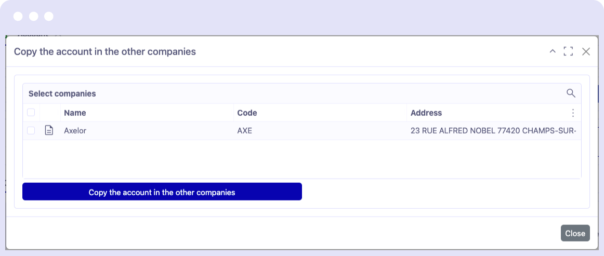Check the Axelor company checkbox
This screenshot has width=604, height=256.
(x=31, y=131)
